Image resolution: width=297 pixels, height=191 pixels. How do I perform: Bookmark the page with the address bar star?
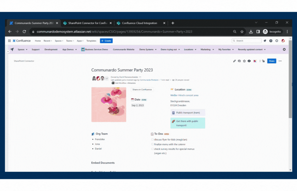pos(242,31)
